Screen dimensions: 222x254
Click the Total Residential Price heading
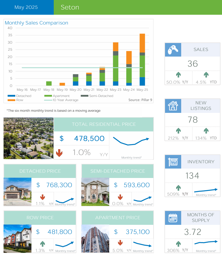[104, 124]
